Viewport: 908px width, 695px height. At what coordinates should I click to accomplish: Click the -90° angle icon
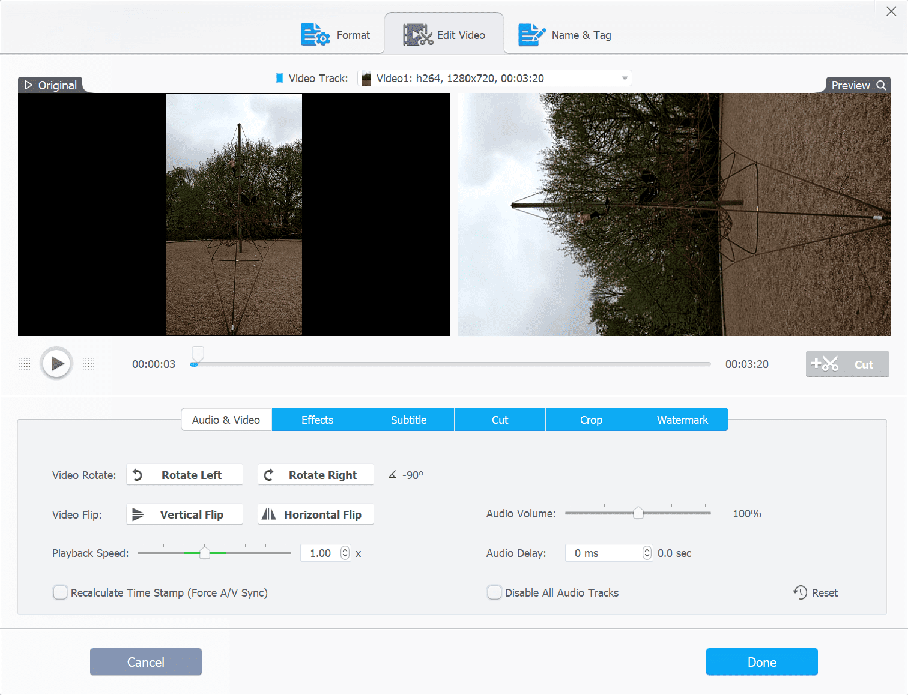pos(392,475)
